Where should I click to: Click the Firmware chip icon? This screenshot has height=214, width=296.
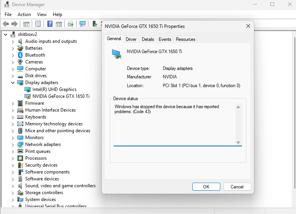click(20, 103)
